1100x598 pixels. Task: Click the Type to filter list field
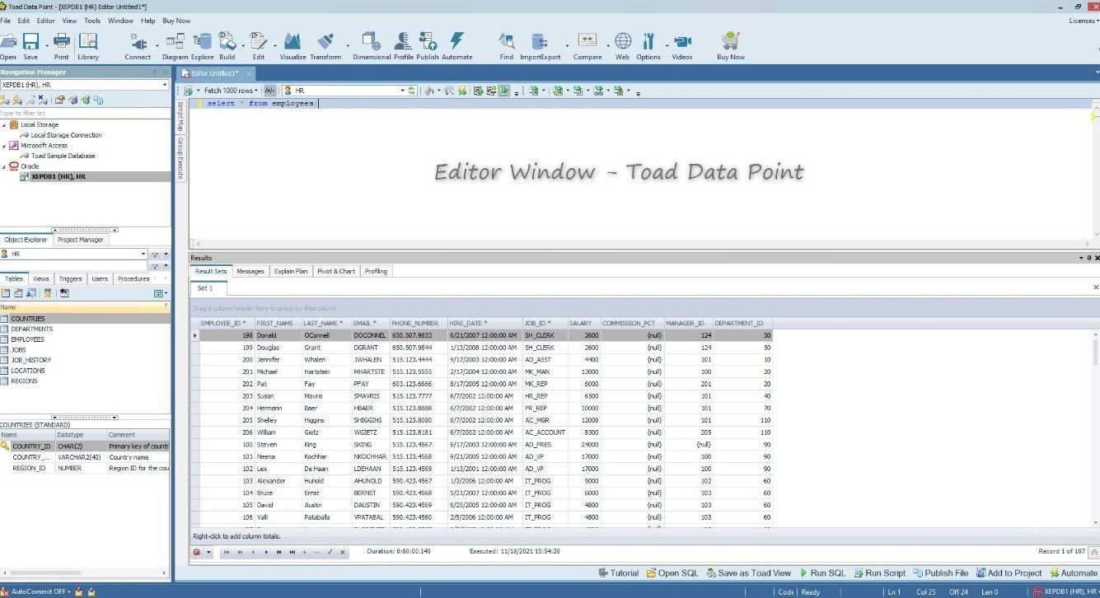point(85,113)
